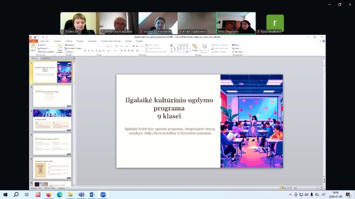Viewport: 355px width, 199px height.
Task: Open the Arrange objects tool in the ribbon
Action: 195,47
